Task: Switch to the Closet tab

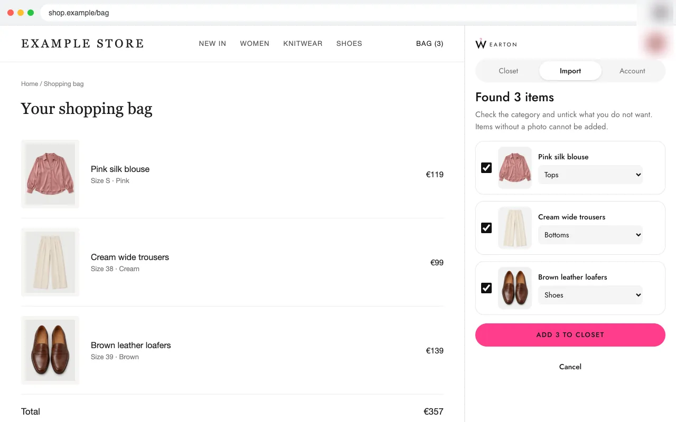Action: pos(508,71)
